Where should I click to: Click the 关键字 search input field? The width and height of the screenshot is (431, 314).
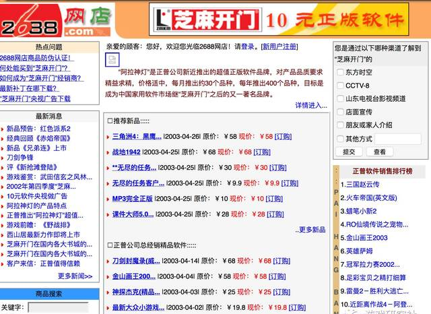pyautogui.click(x=59, y=307)
